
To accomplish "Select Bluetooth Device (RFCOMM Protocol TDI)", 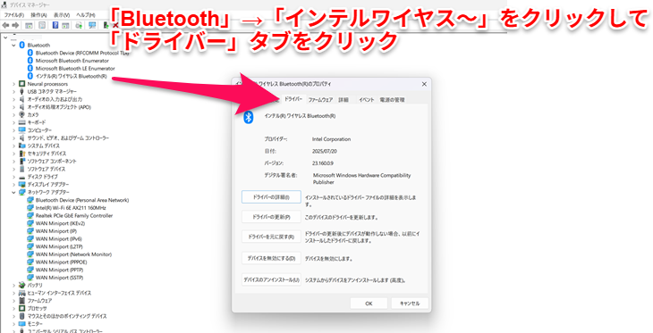I will [82, 53].
